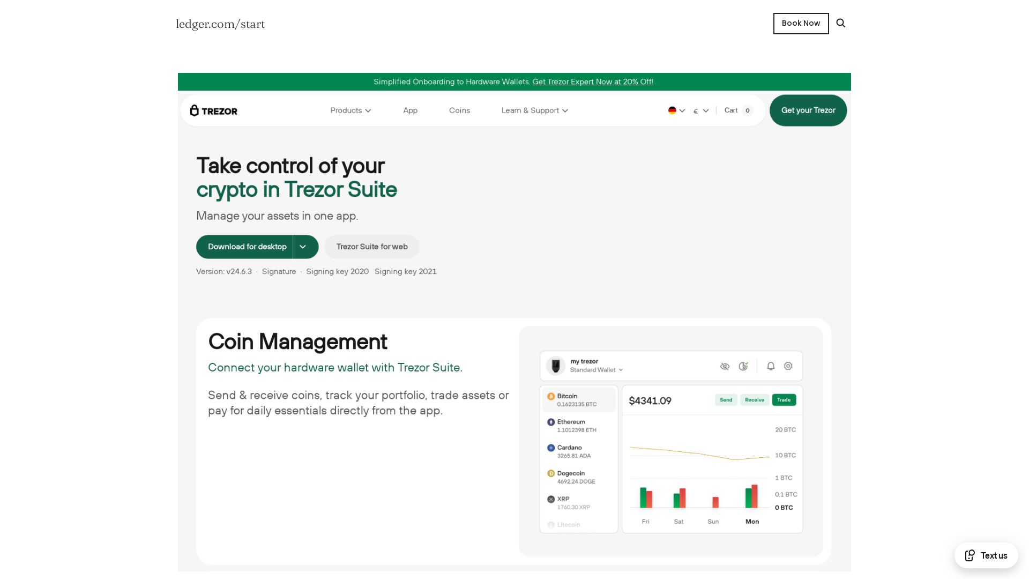Click the Mon label on chart
The height and width of the screenshot is (579, 1029).
(x=752, y=522)
